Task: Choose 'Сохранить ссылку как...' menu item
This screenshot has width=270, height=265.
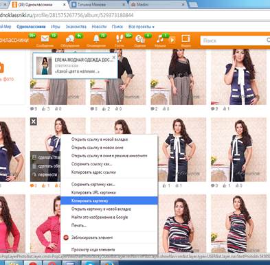Action: pyautogui.click(x=109, y=164)
